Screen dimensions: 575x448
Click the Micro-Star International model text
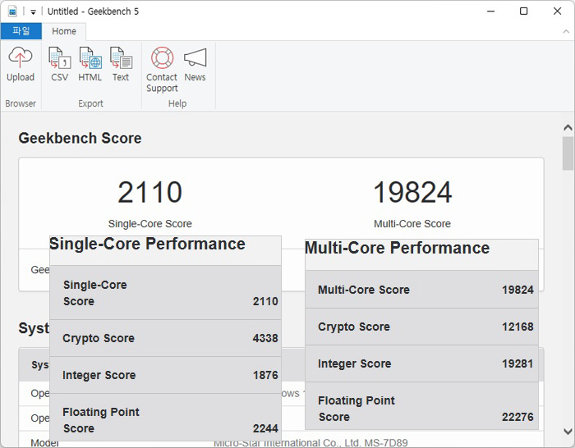point(310,443)
